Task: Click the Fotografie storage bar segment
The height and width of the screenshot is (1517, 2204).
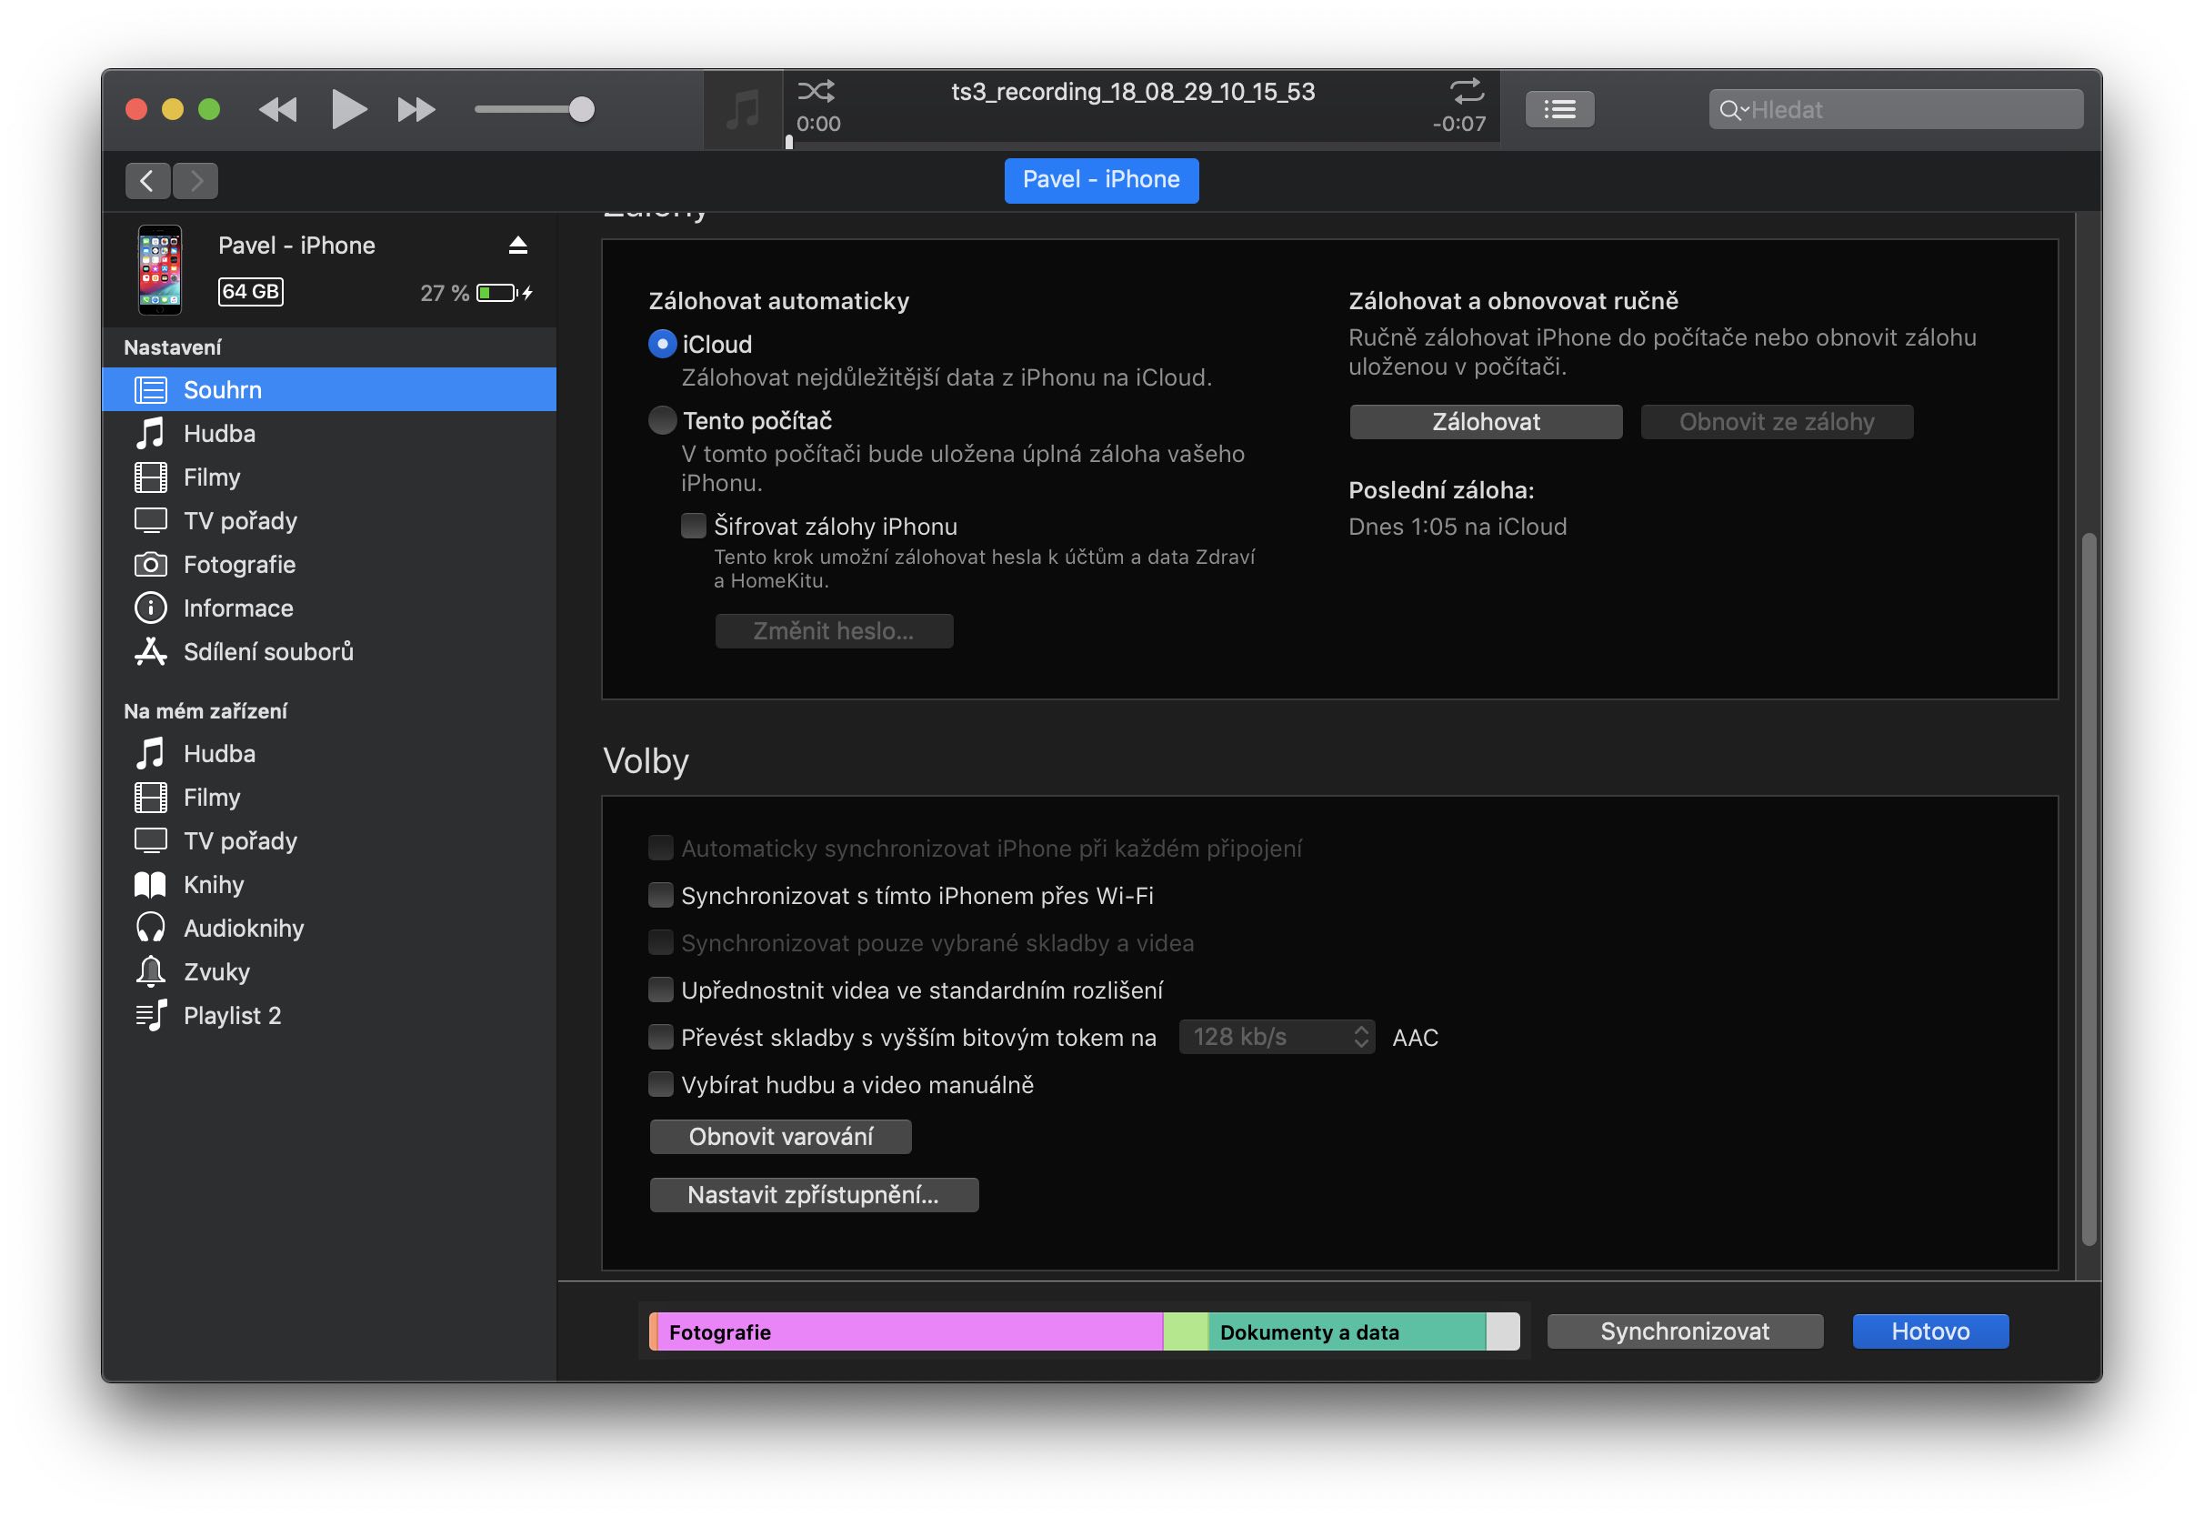Action: coord(909,1331)
